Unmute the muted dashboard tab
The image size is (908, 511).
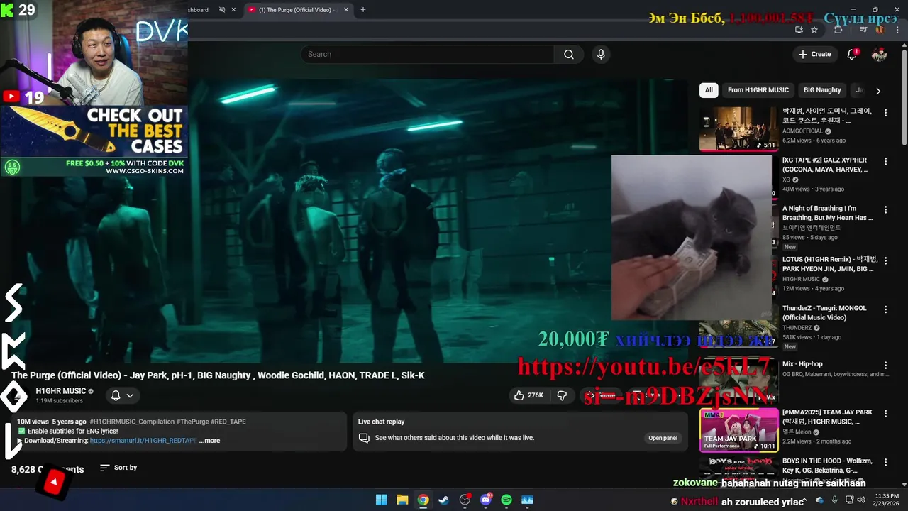[x=222, y=10]
